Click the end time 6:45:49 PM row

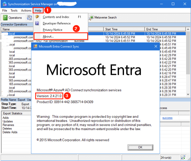click(168, 48)
